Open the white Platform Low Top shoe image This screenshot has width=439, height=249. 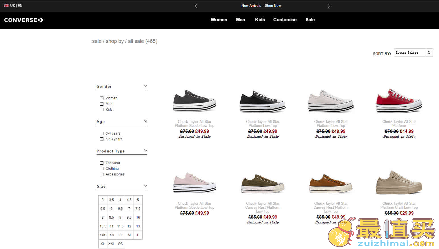tap(331, 101)
